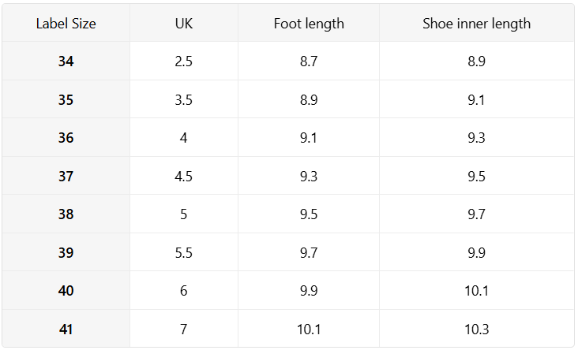
Task: Click shoe inner length 9.5 cell
Action: (x=476, y=177)
